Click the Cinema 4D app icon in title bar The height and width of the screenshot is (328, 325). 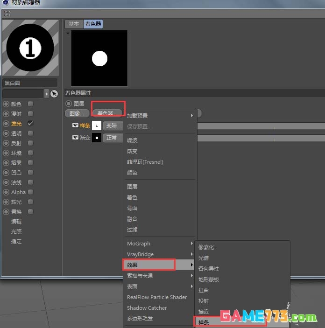[6, 2]
